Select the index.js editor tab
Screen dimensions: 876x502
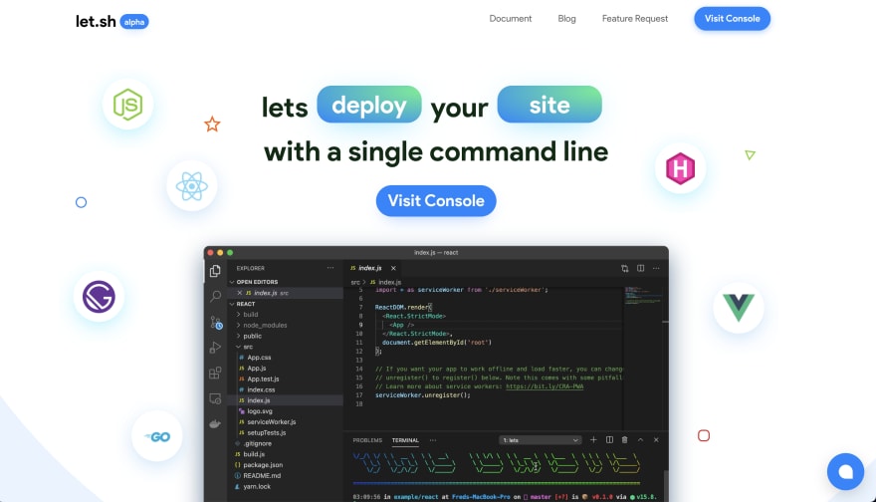370,268
